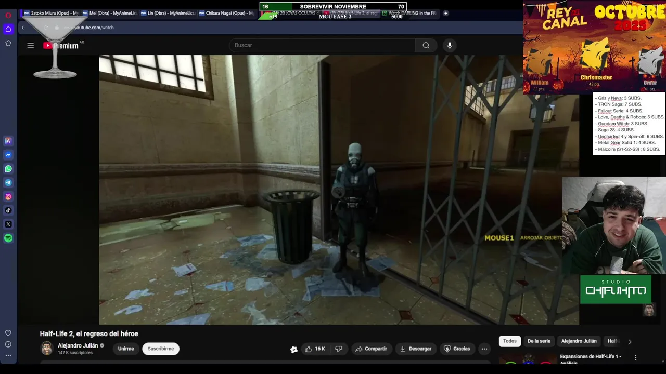Open Opera bookmarks star in sidebar
This screenshot has width=666, height=374.
(8, 43)
